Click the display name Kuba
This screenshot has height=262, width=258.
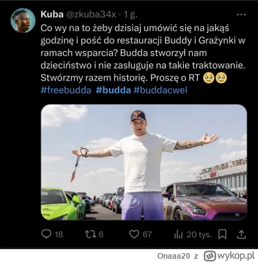52,15
